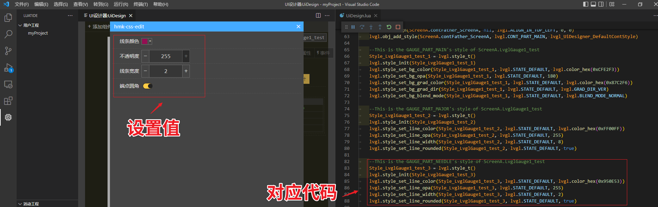Increase 线条宽度 with plus button
658x207 pixels.
coord(186,71)
